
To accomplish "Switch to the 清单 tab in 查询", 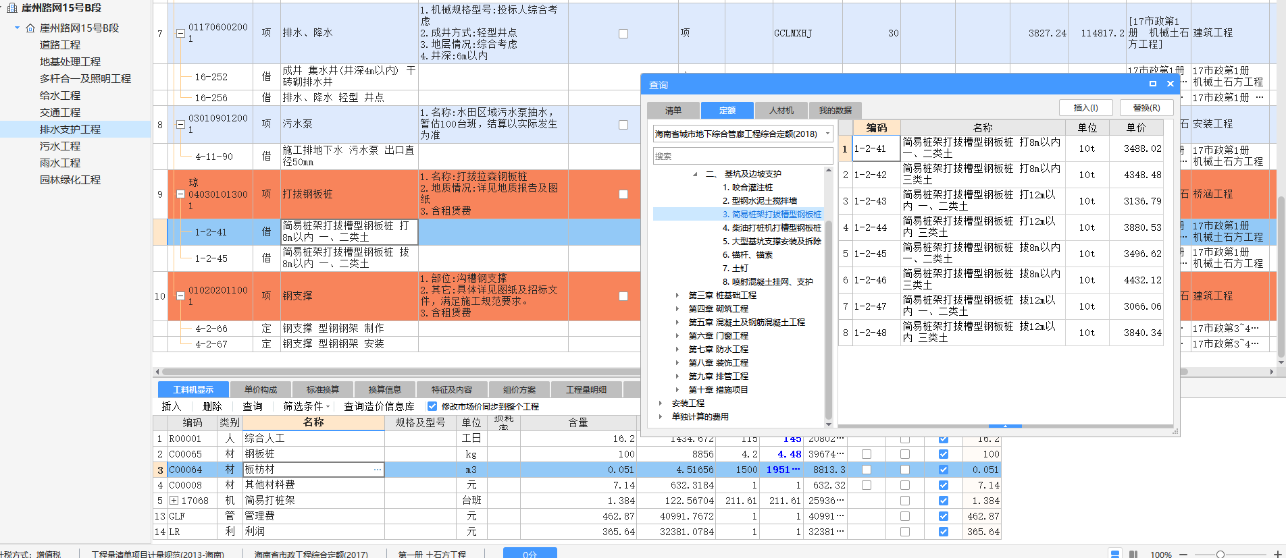I will click(673, 110).
